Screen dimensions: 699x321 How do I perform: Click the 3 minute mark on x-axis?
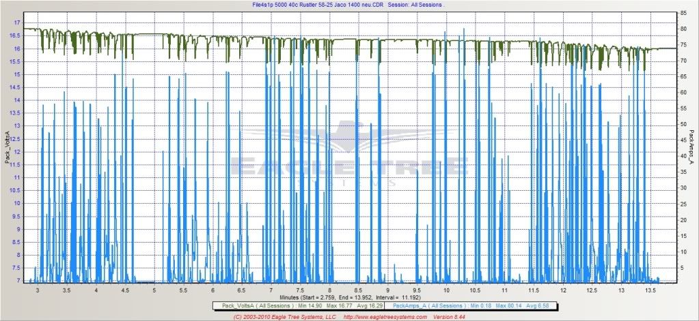click(x=38, y=290)
